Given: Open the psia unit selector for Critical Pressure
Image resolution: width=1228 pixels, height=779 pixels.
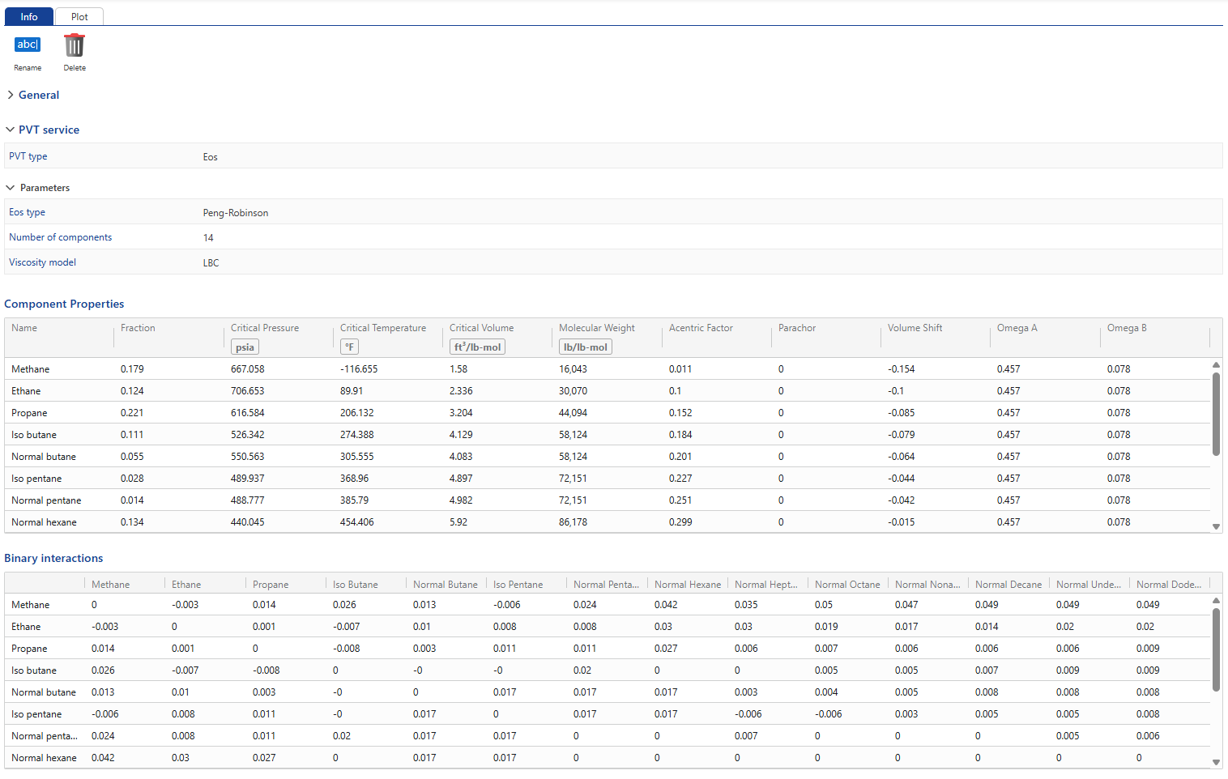Looking at the screenshot, I should pos(245,347).
